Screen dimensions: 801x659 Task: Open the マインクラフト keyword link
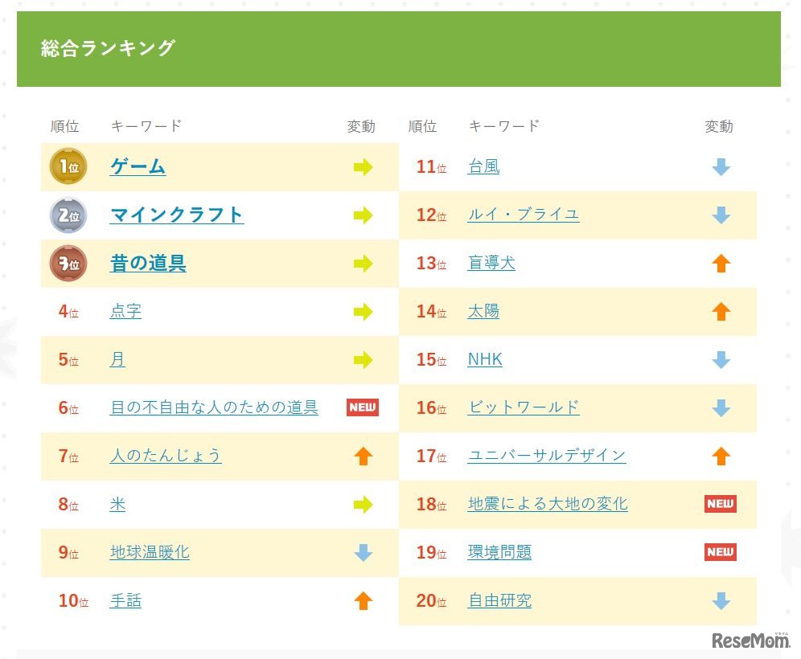click(176, 215)
